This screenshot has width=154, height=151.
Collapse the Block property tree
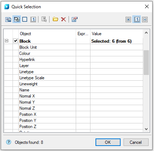[7, 41]
